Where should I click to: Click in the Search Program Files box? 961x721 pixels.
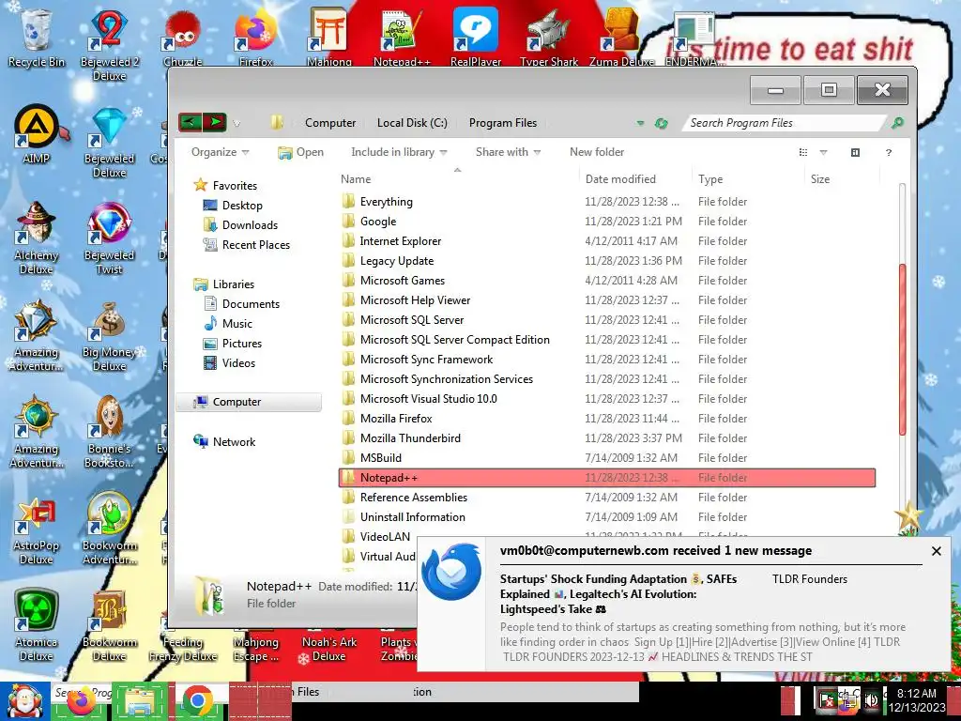pos(785,123)
